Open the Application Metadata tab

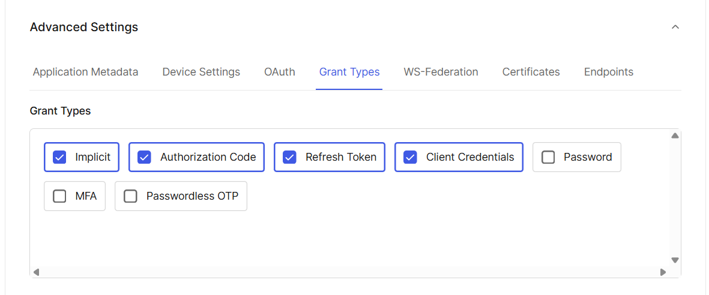tap(85, 72)
